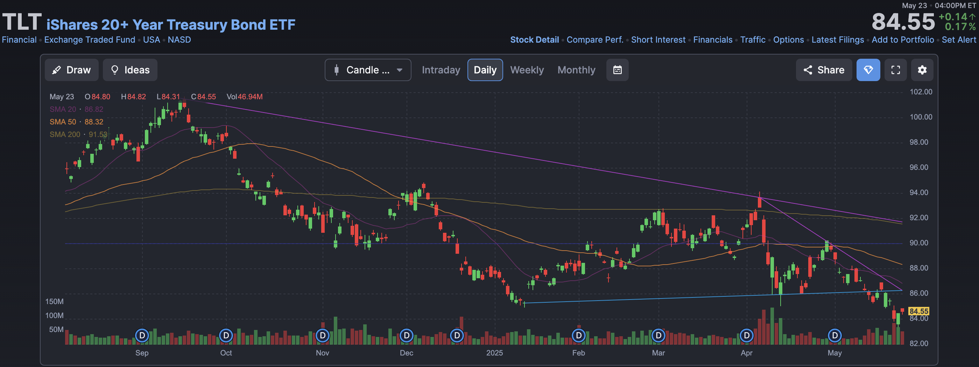Click the blue diamond premium icon

coord(868,70)
